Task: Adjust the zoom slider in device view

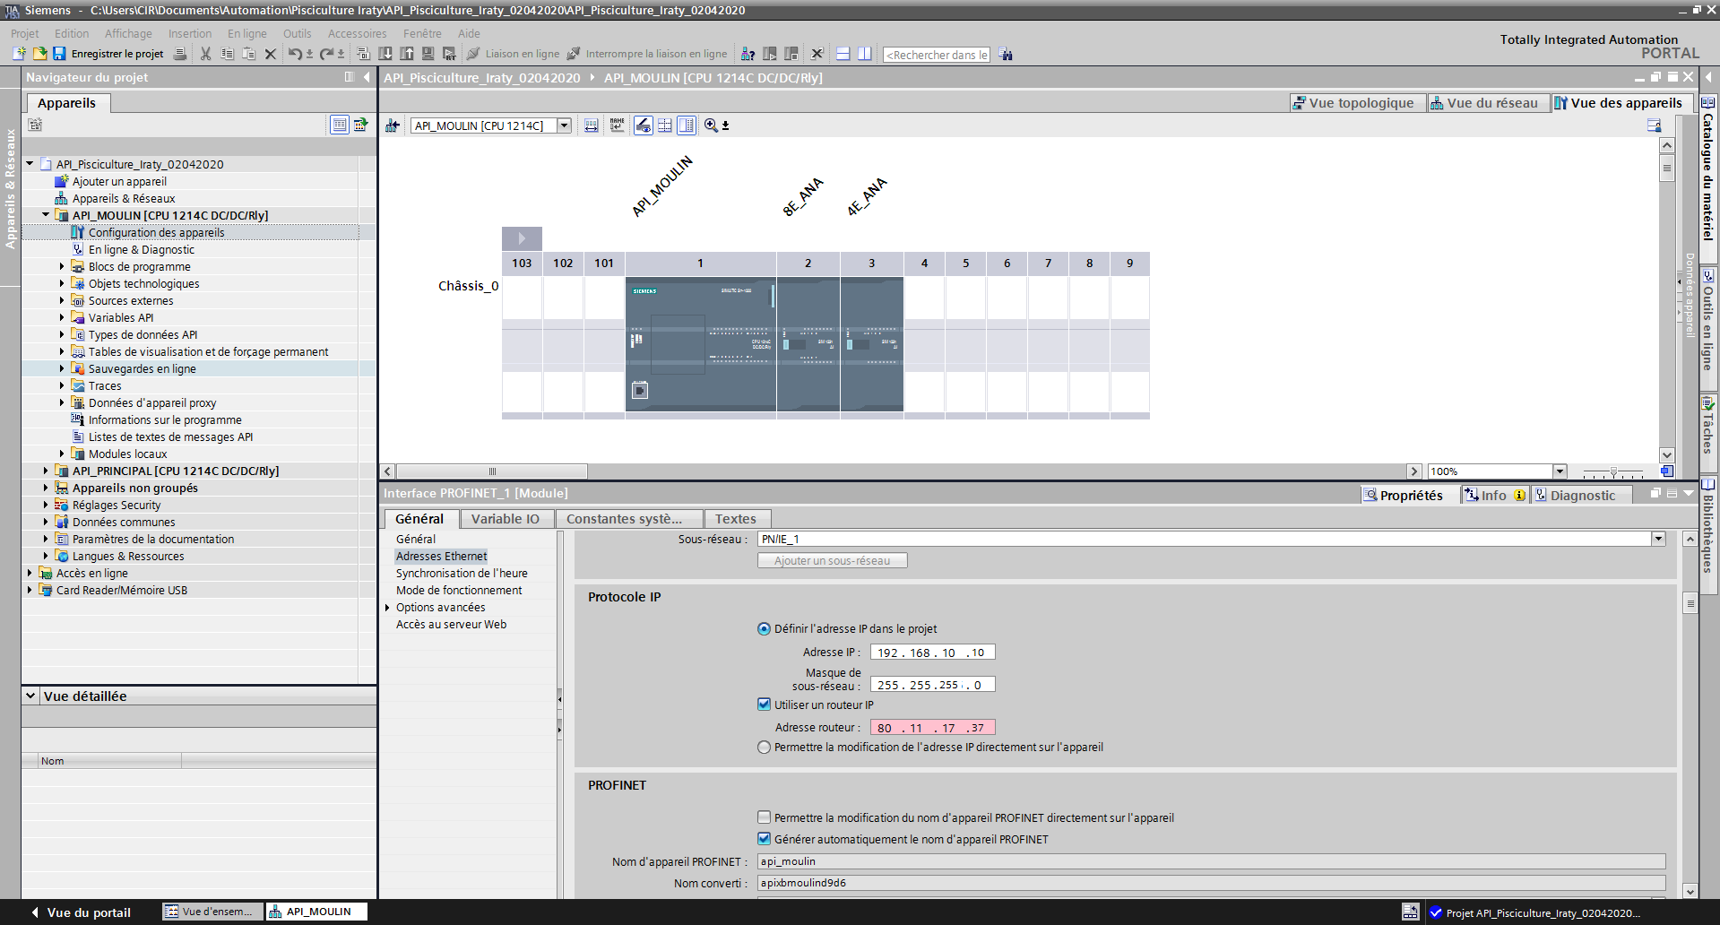Action: tap(1613, 471)
